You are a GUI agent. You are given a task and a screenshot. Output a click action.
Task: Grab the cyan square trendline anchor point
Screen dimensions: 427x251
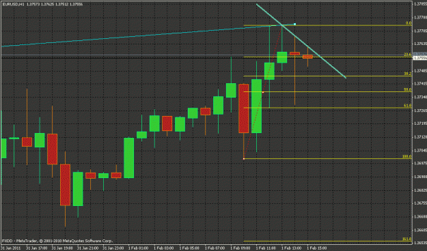point(294,24)
